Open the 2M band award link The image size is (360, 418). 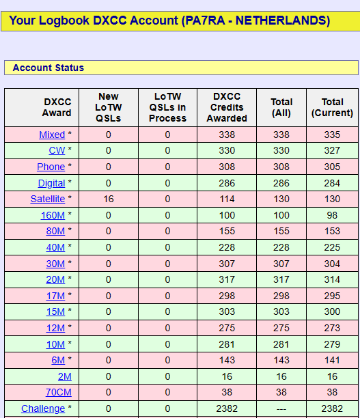point(65,376)
